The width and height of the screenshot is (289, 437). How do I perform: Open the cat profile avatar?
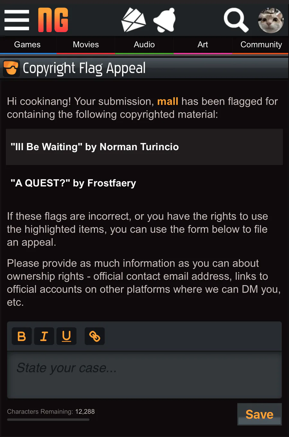(x=271, y=20)
